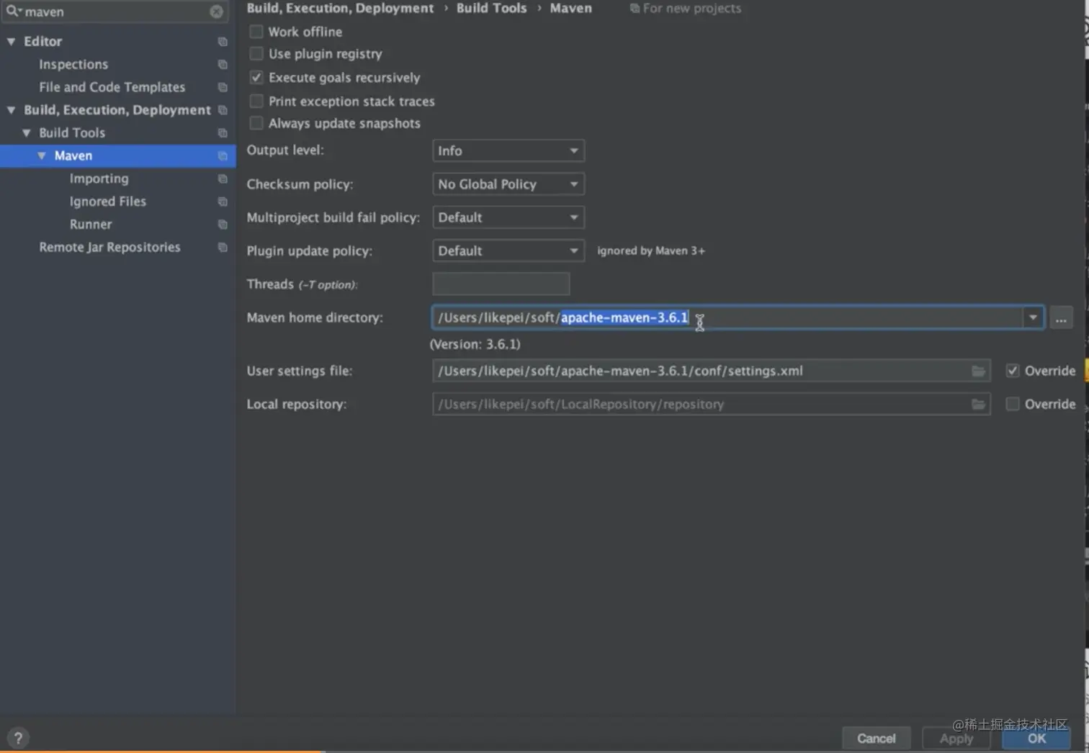Click the Cancel button
This screenshot has width=1089, height=753.
pos(876,739)
